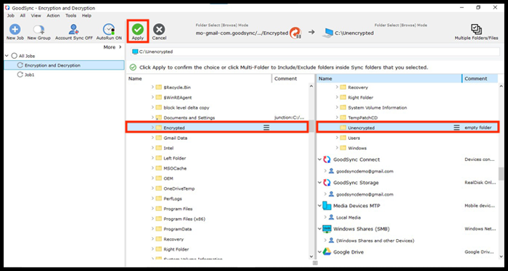The width and height of the screenshot is (508, 271).
Task: Click the C:\Unencrypted path field
Action: pyautogui.click(x=315, y=51)
